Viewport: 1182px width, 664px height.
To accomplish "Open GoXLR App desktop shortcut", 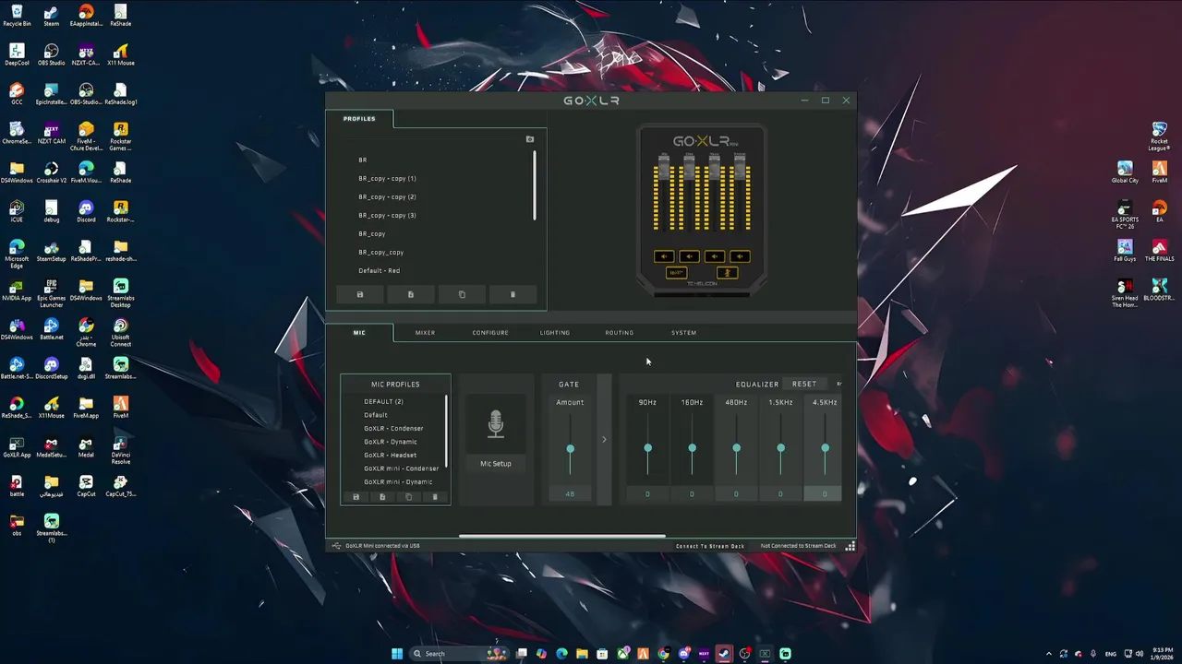I will tap(17, 446).
